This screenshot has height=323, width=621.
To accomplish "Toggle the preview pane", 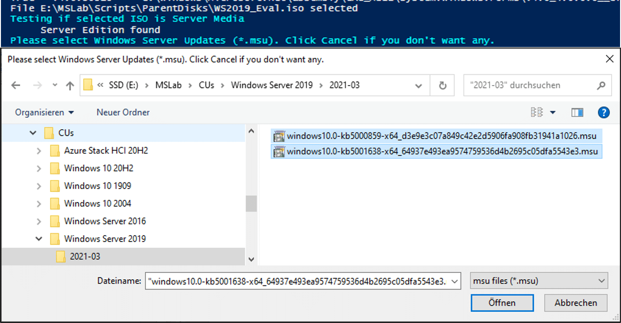I will 577,112.
